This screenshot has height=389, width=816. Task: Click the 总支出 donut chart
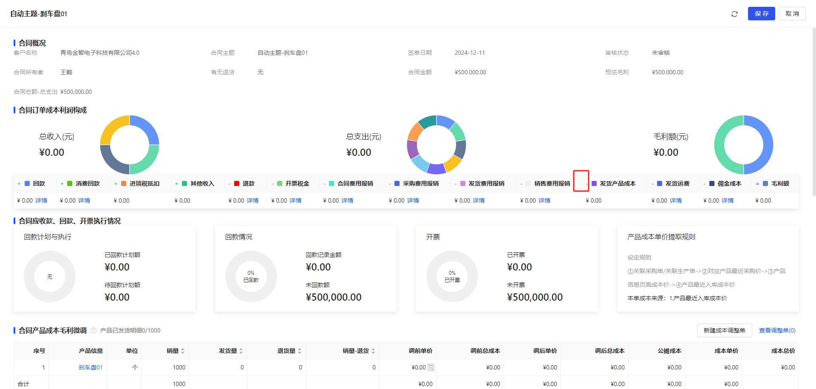[436, 145]
